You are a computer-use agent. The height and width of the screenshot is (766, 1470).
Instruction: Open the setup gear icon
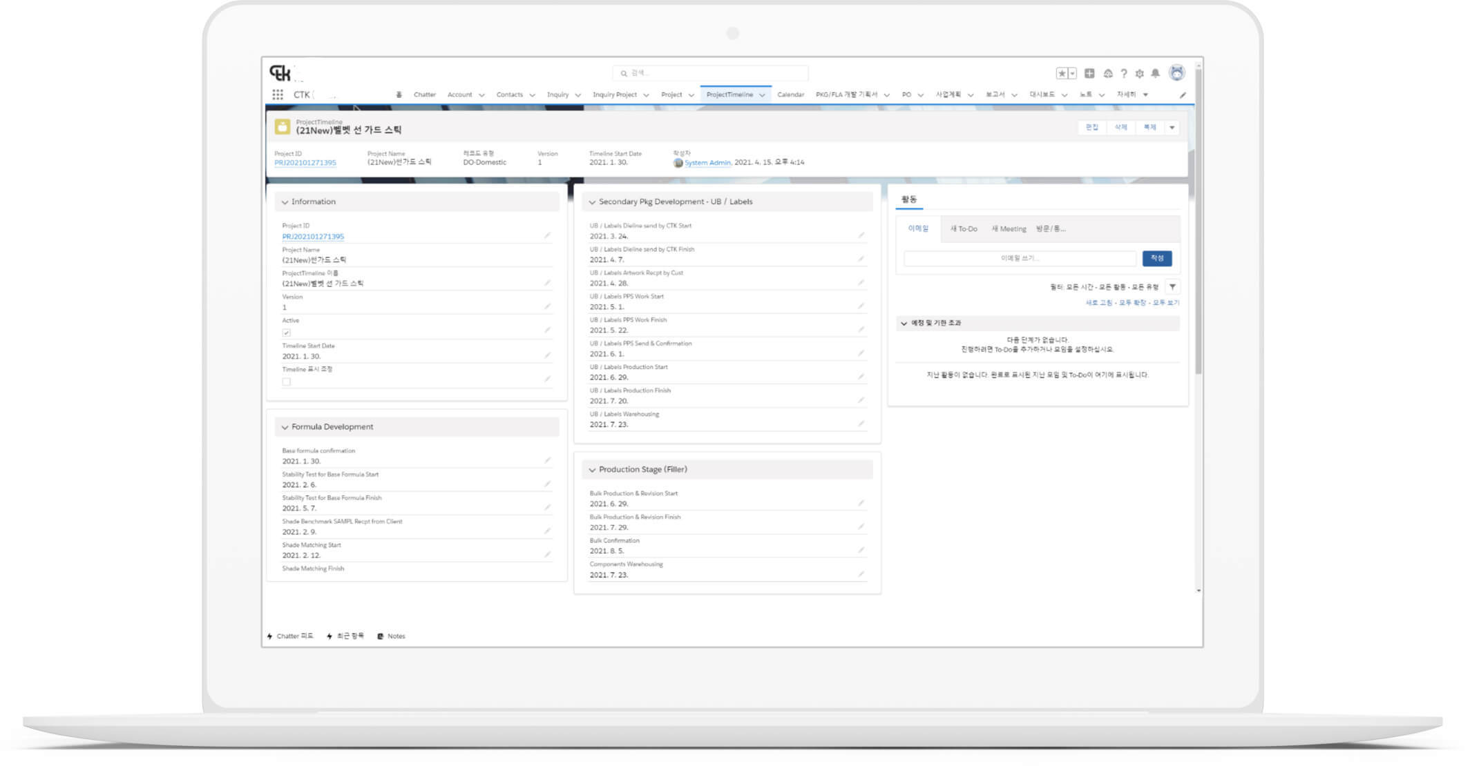(x=1140, y=73)
